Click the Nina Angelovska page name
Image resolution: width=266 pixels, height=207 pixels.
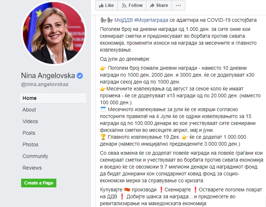(48, 76)
